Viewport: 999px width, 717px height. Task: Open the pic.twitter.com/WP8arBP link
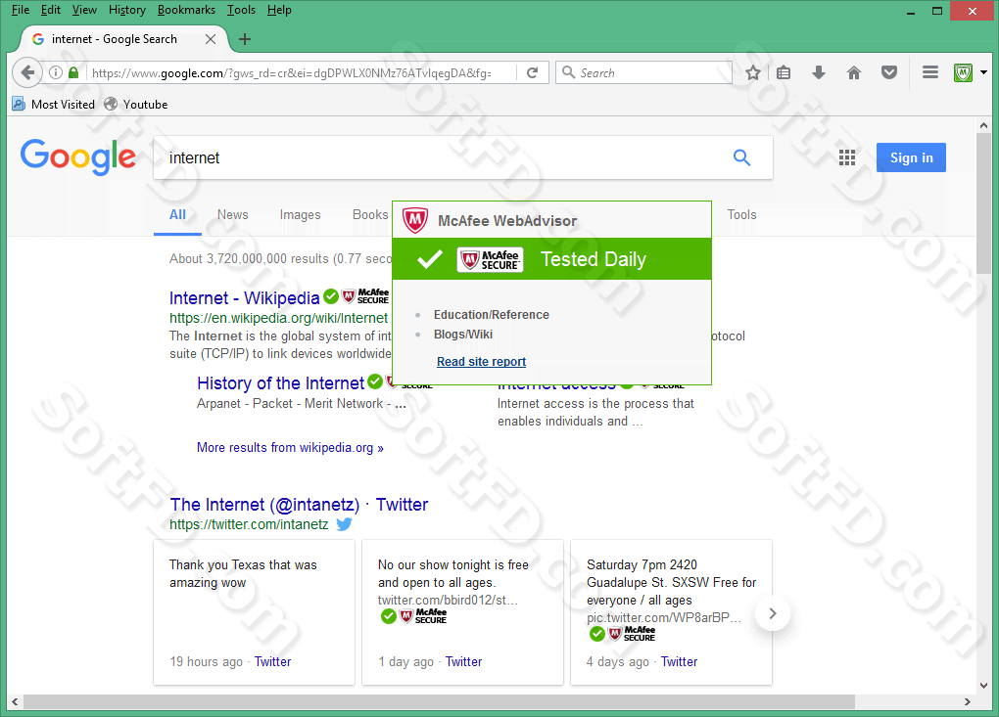click(x=663, y=618)
